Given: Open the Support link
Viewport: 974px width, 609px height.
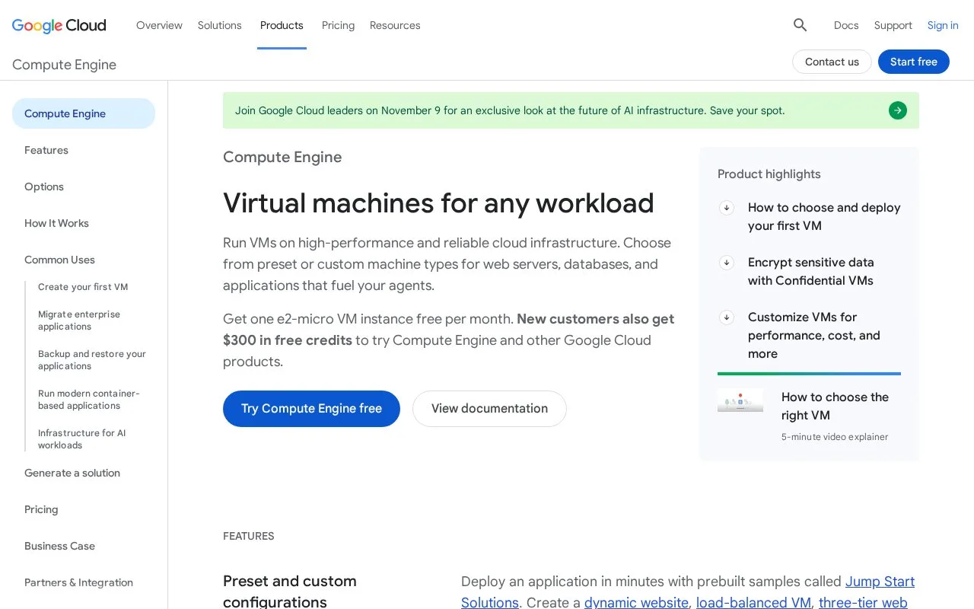Looking at the screenshot, I should tap(893, 25).
